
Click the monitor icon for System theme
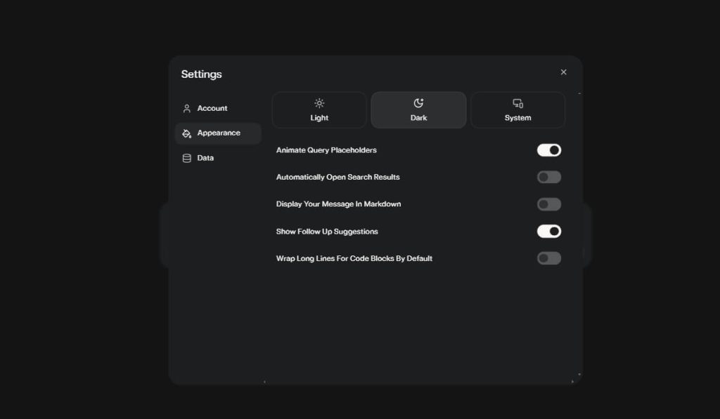coord(517,103)
